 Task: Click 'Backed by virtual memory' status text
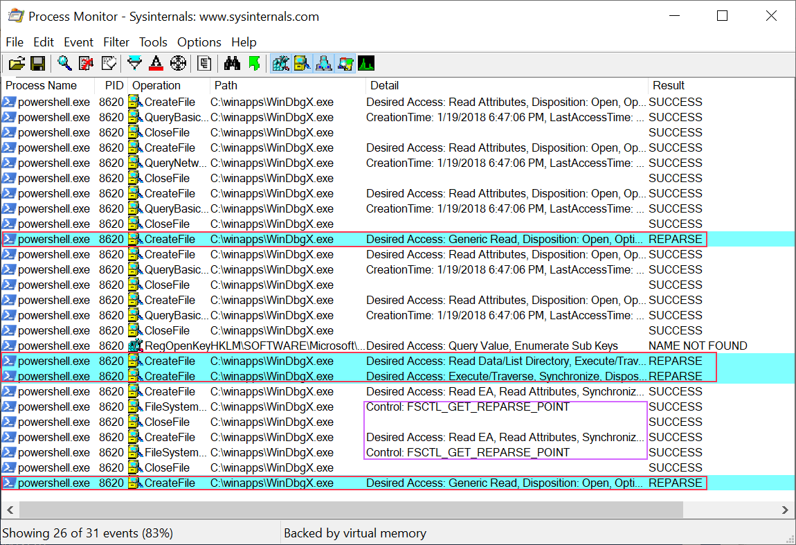point(355,533)
